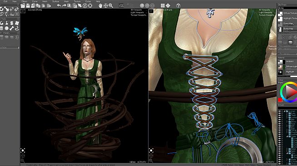Click the Deselect slashed-circle icon
Viewport: 297px width, 166px height.
click(x=85, y=6)
